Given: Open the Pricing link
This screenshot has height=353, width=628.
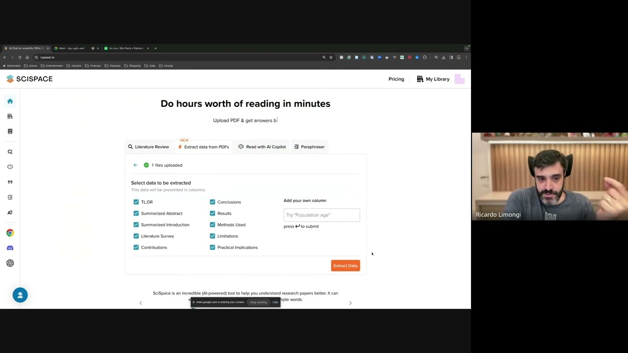Looking at the screenshot, I should click(396, 79).
